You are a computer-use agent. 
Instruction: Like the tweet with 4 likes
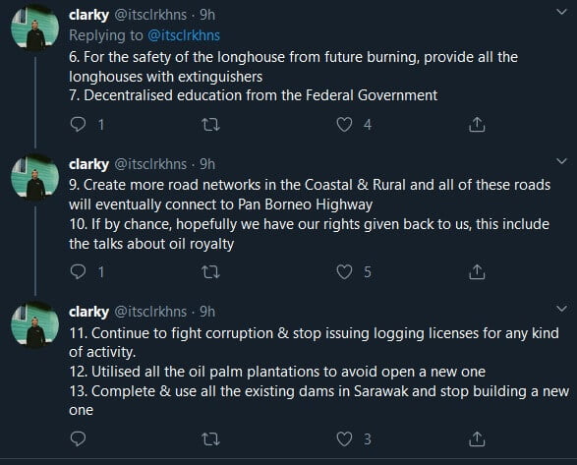coord(344,125)
